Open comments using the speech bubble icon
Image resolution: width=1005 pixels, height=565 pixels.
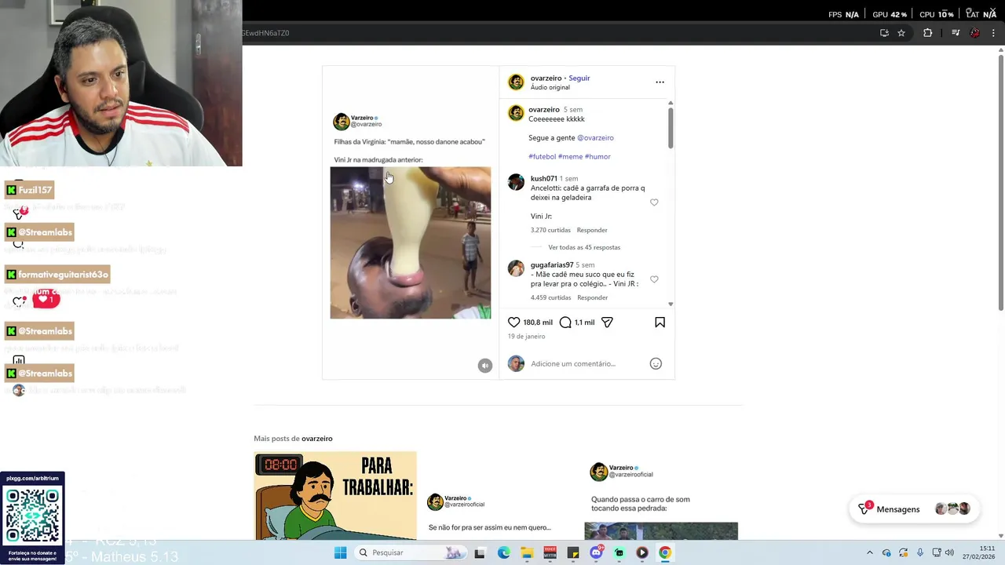click(565, 323)
